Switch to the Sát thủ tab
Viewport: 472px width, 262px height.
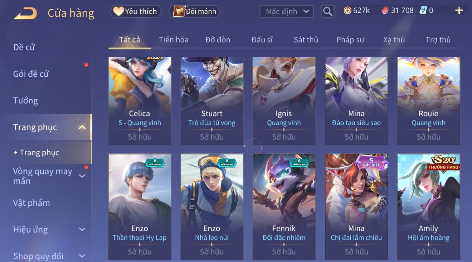point(306,40)
